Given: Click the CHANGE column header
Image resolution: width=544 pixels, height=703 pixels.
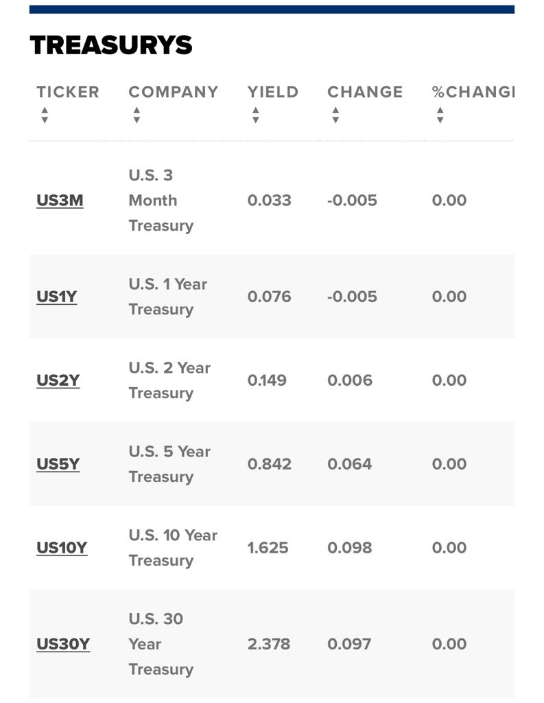Looking at the screenshot, I should [x=365, y=92].
